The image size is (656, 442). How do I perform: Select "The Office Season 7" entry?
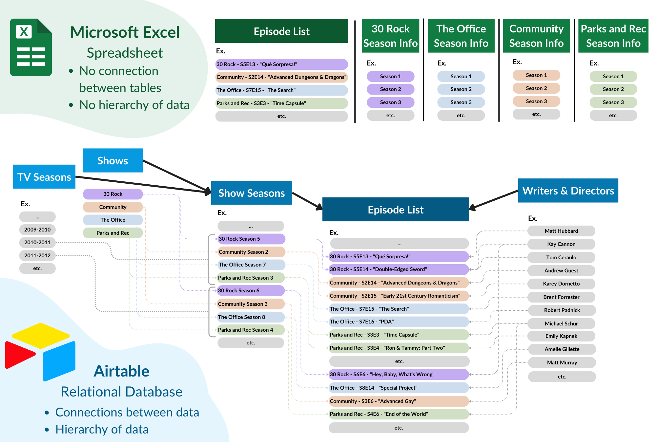pos(251,265)
